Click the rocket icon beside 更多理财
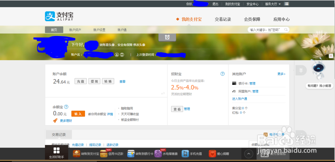Screen dimensions: 335x162 point(55,121)
